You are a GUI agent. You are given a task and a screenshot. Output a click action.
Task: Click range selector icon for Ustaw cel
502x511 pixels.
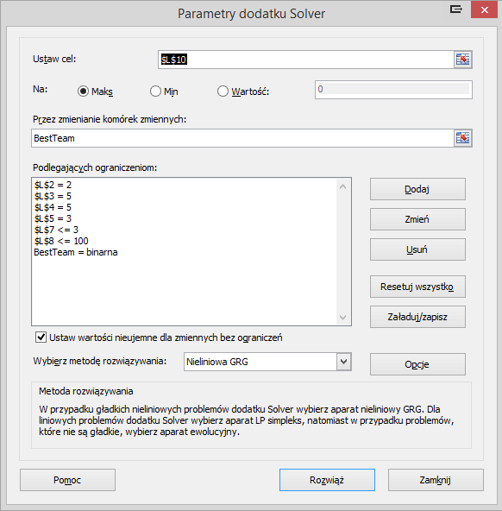462,60
